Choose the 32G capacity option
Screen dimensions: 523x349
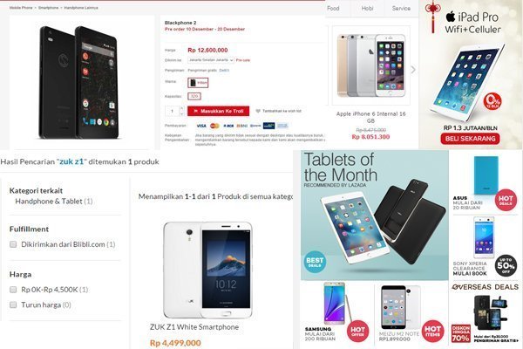(194, 96)
